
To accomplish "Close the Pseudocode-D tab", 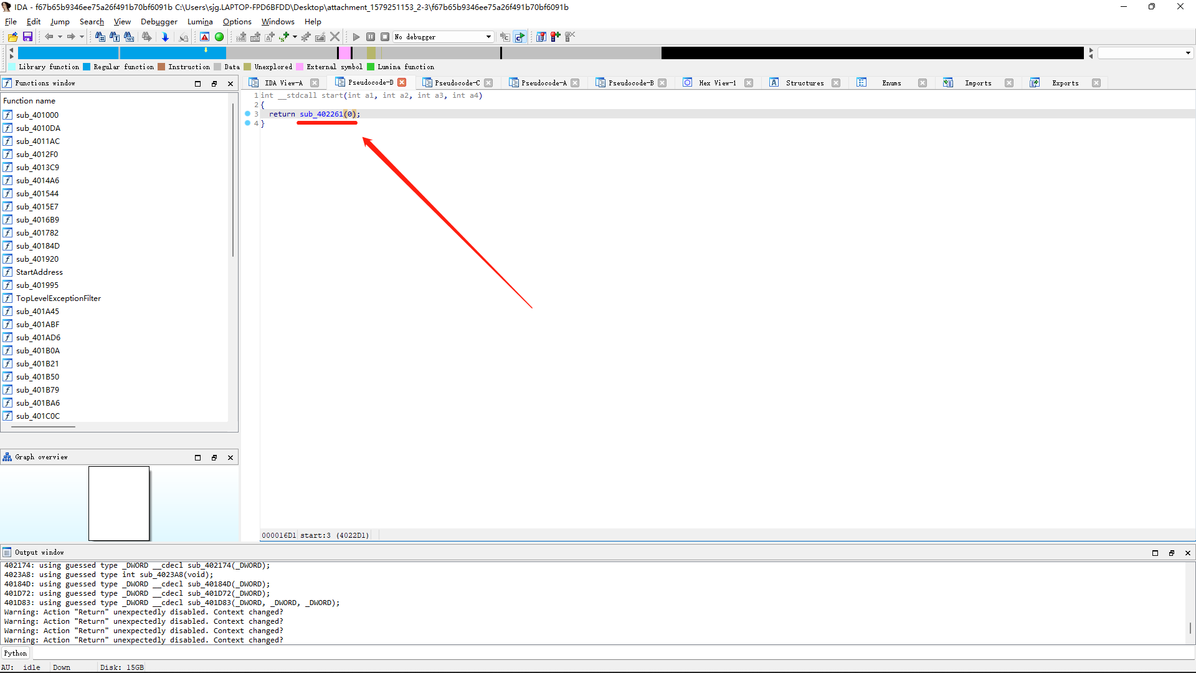I will click(x=402, y=82).
